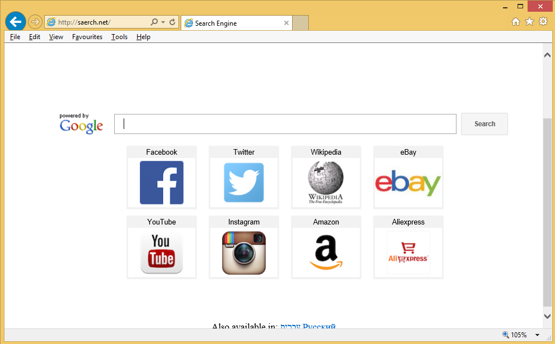The image size is (555, 344).
Task: Open the Favourites menu
Action: 87,37
